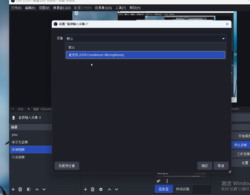Open the 设备 device dropdown arrow

pos(223,39)
